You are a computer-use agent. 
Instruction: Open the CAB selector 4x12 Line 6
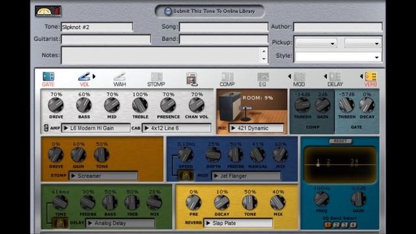(x=177, y=128)
